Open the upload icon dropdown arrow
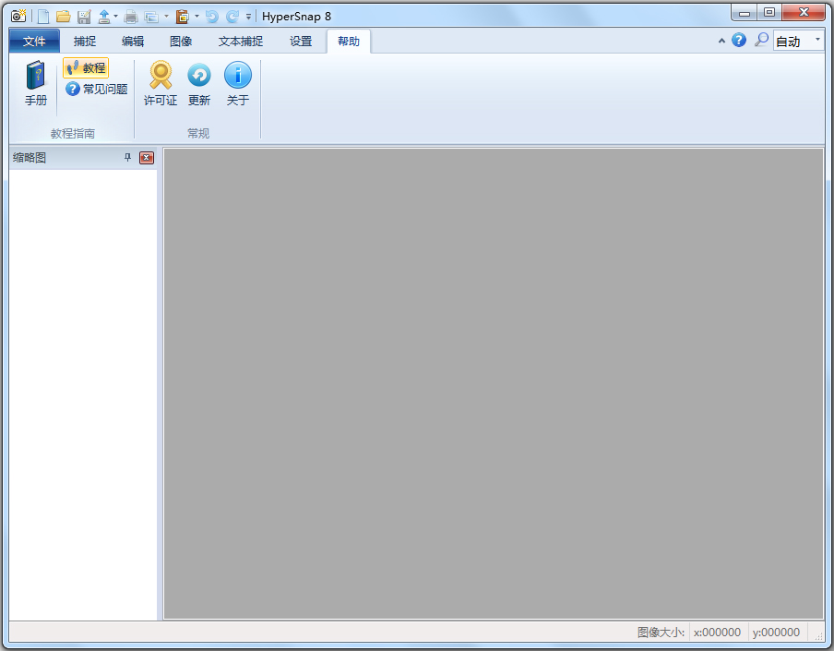The height and width of the screenshot is (651, 834). click(115, 17)
